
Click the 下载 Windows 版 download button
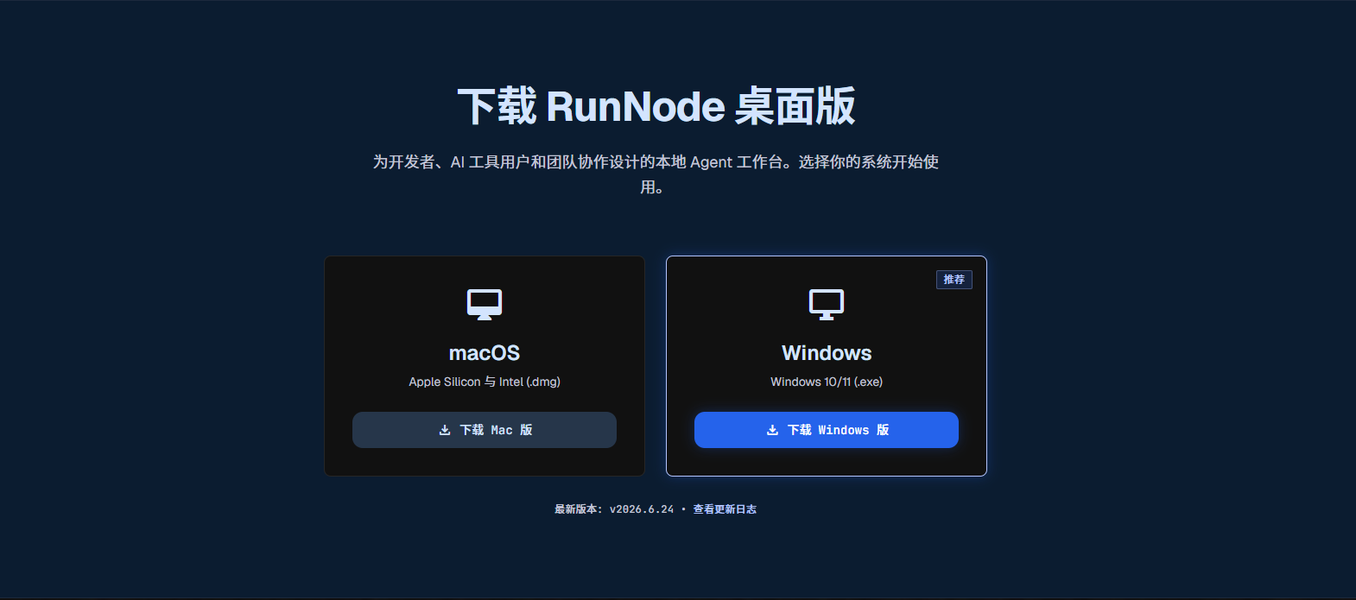coord(827,430)
